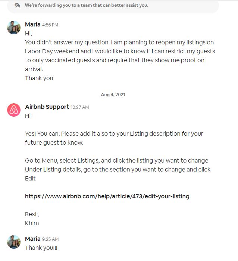Click the 'Go to Menu, select Listings' instructions

(x=118, y=169)
